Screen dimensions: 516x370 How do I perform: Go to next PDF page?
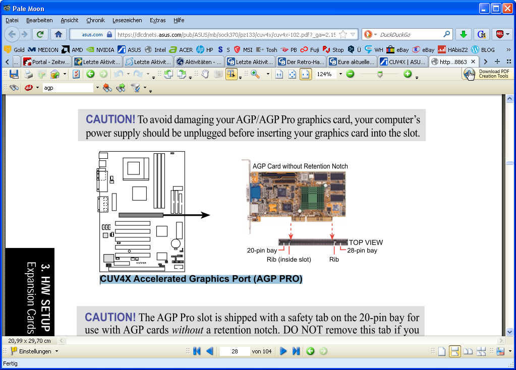point(283,351)
